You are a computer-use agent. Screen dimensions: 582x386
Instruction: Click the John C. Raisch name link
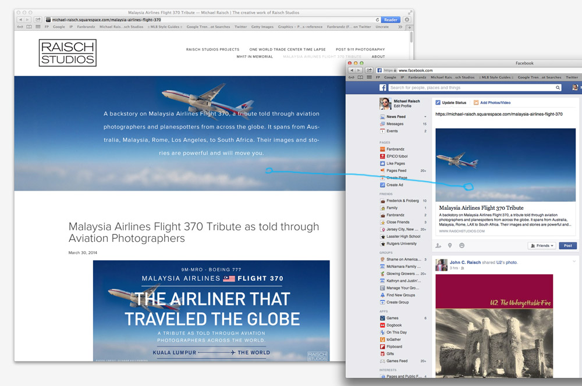coord(465,262)
